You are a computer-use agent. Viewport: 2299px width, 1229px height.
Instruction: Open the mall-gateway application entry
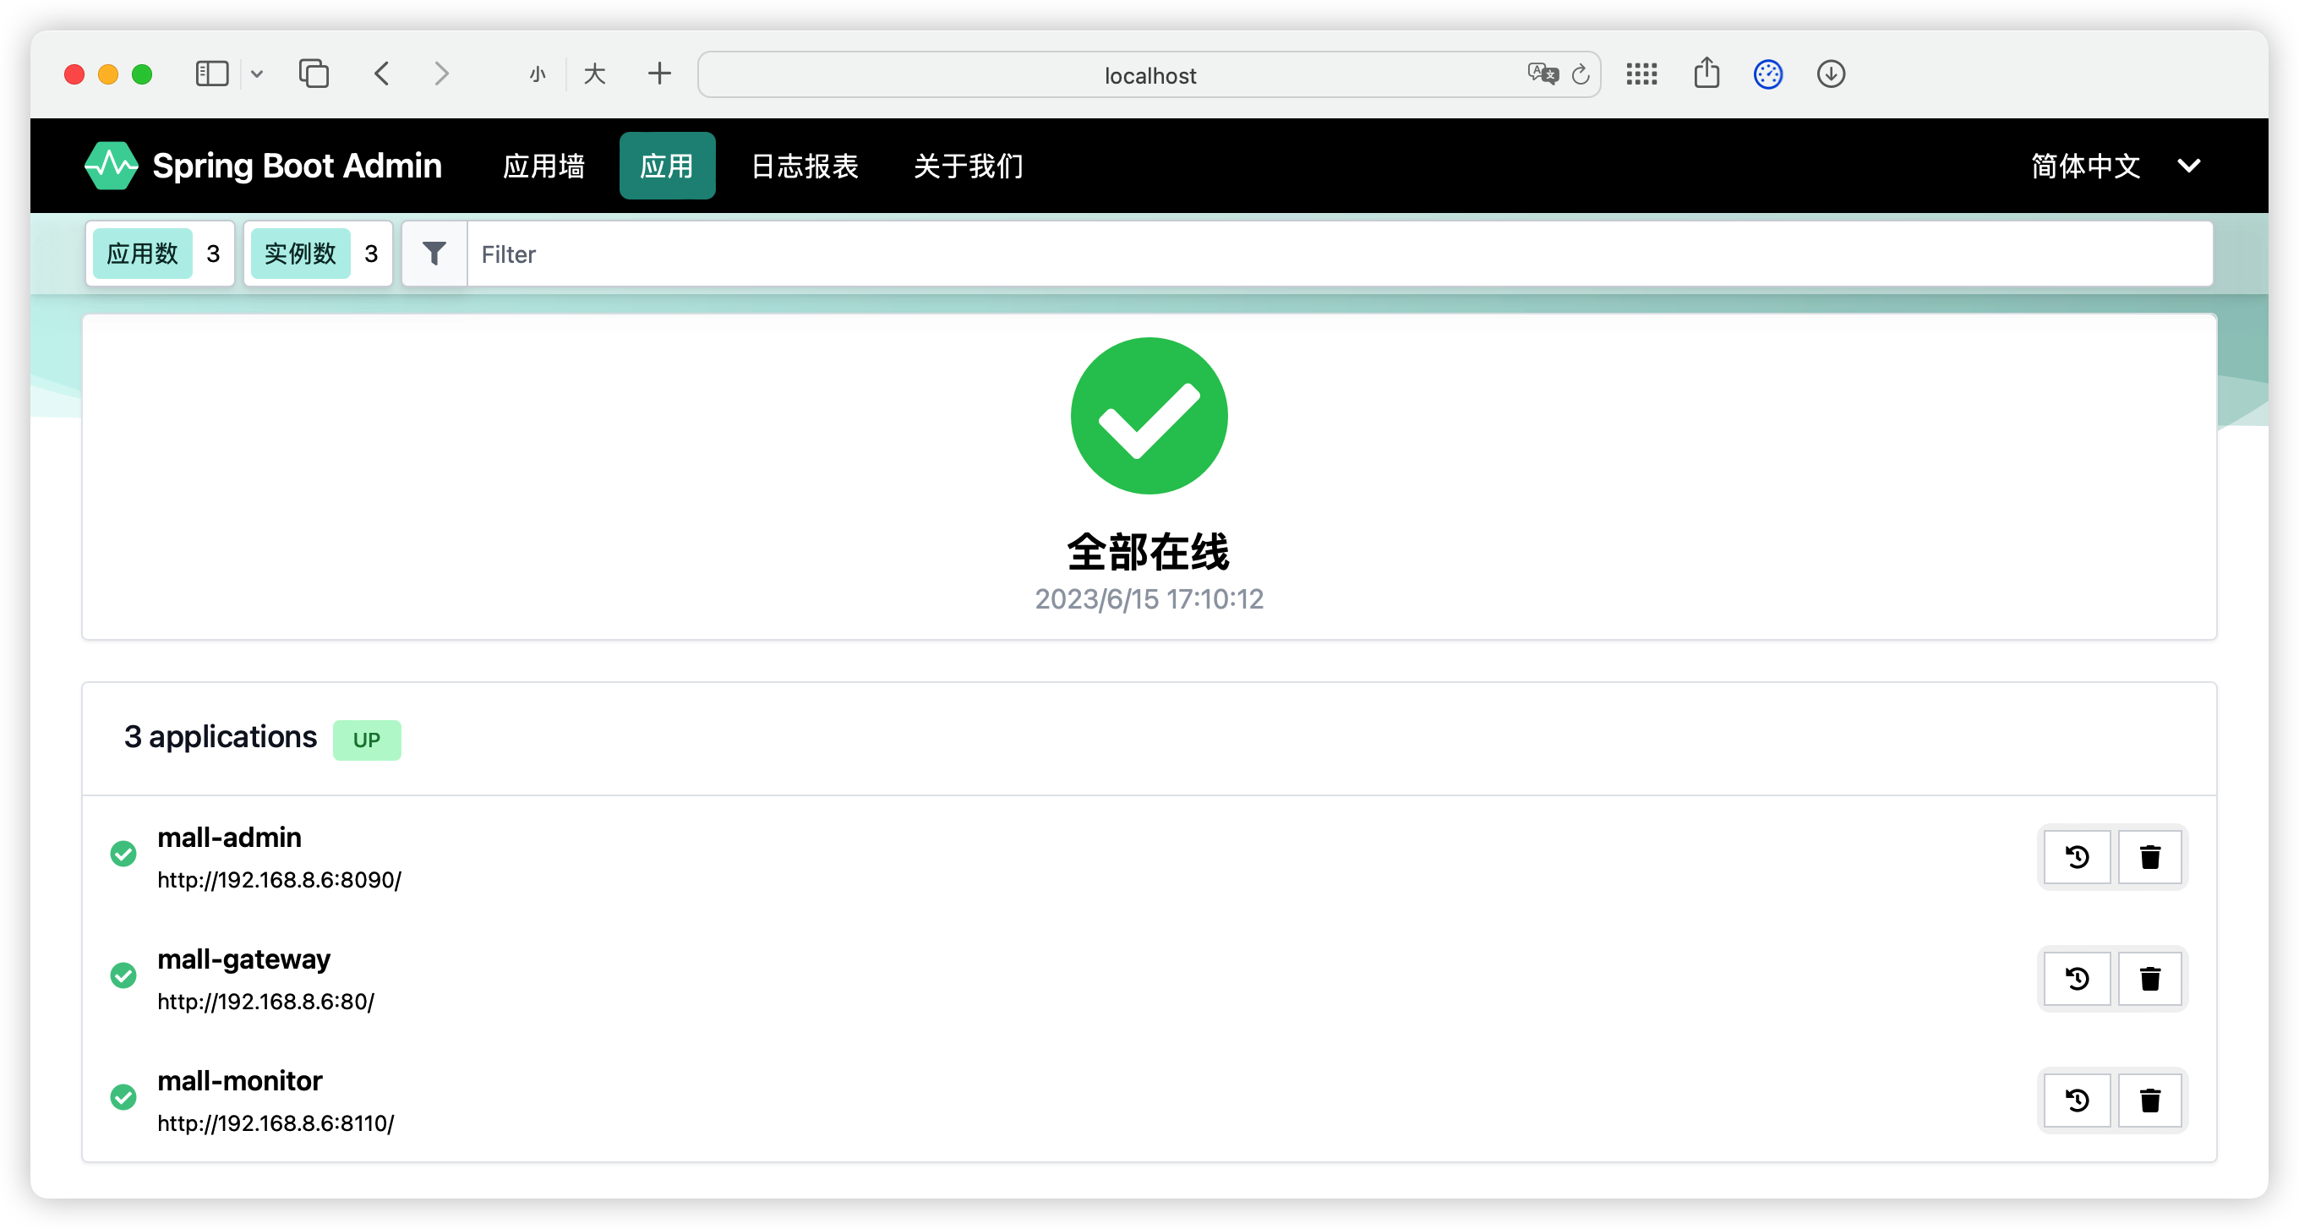point(243,959)
